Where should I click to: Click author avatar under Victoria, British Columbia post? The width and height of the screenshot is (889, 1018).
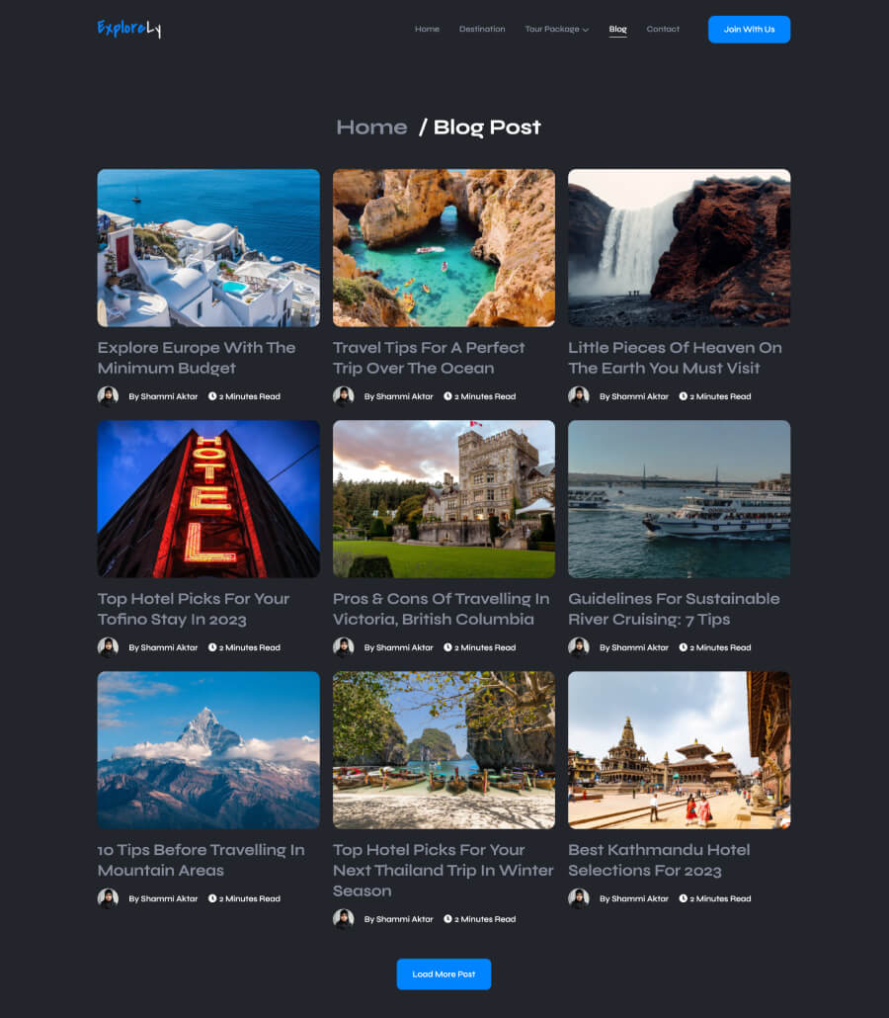tap(344, 647)
